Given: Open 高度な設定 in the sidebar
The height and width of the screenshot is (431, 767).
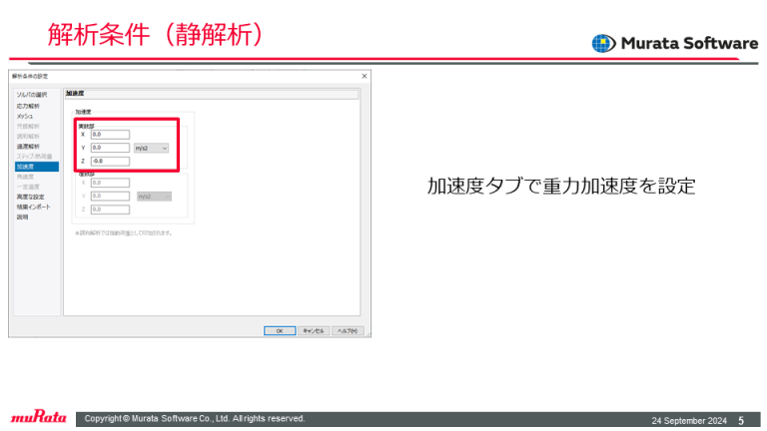Looking at the screenshot, I should click(30, 197).
